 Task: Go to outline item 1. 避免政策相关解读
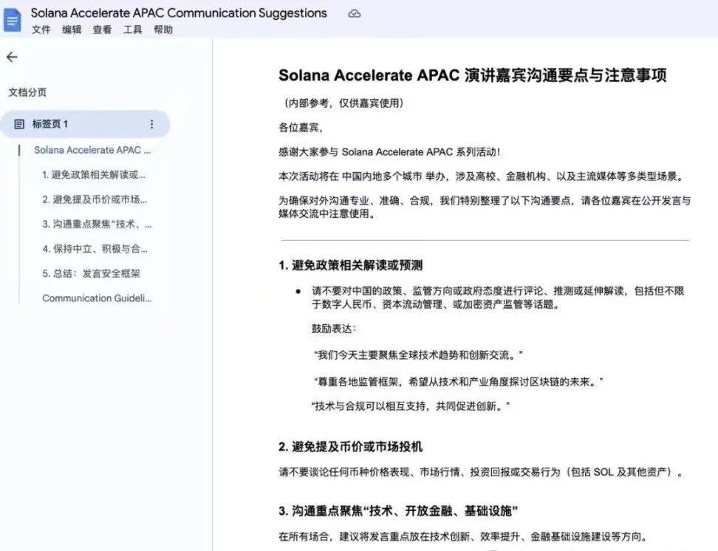point(94,175)
